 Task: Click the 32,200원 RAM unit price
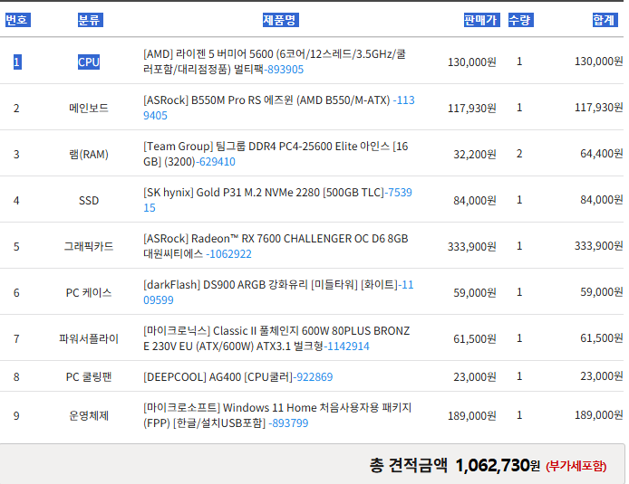[475, 154]
